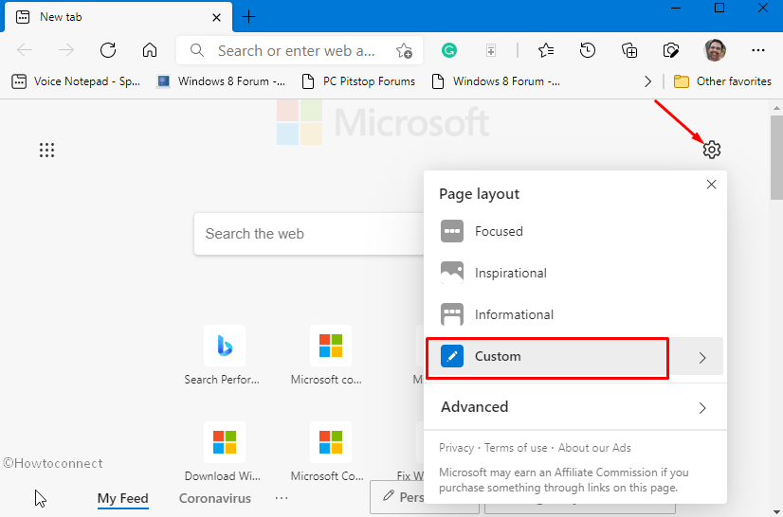
Task: Open the app launcher dots grid
Action: pos(47,150)
